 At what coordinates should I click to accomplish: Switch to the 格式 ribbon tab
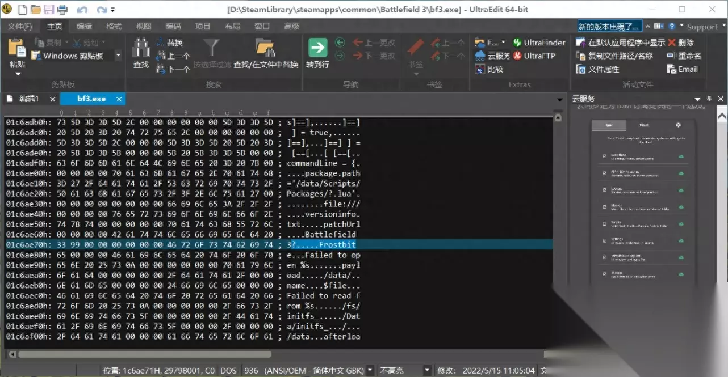pos(114,26)
